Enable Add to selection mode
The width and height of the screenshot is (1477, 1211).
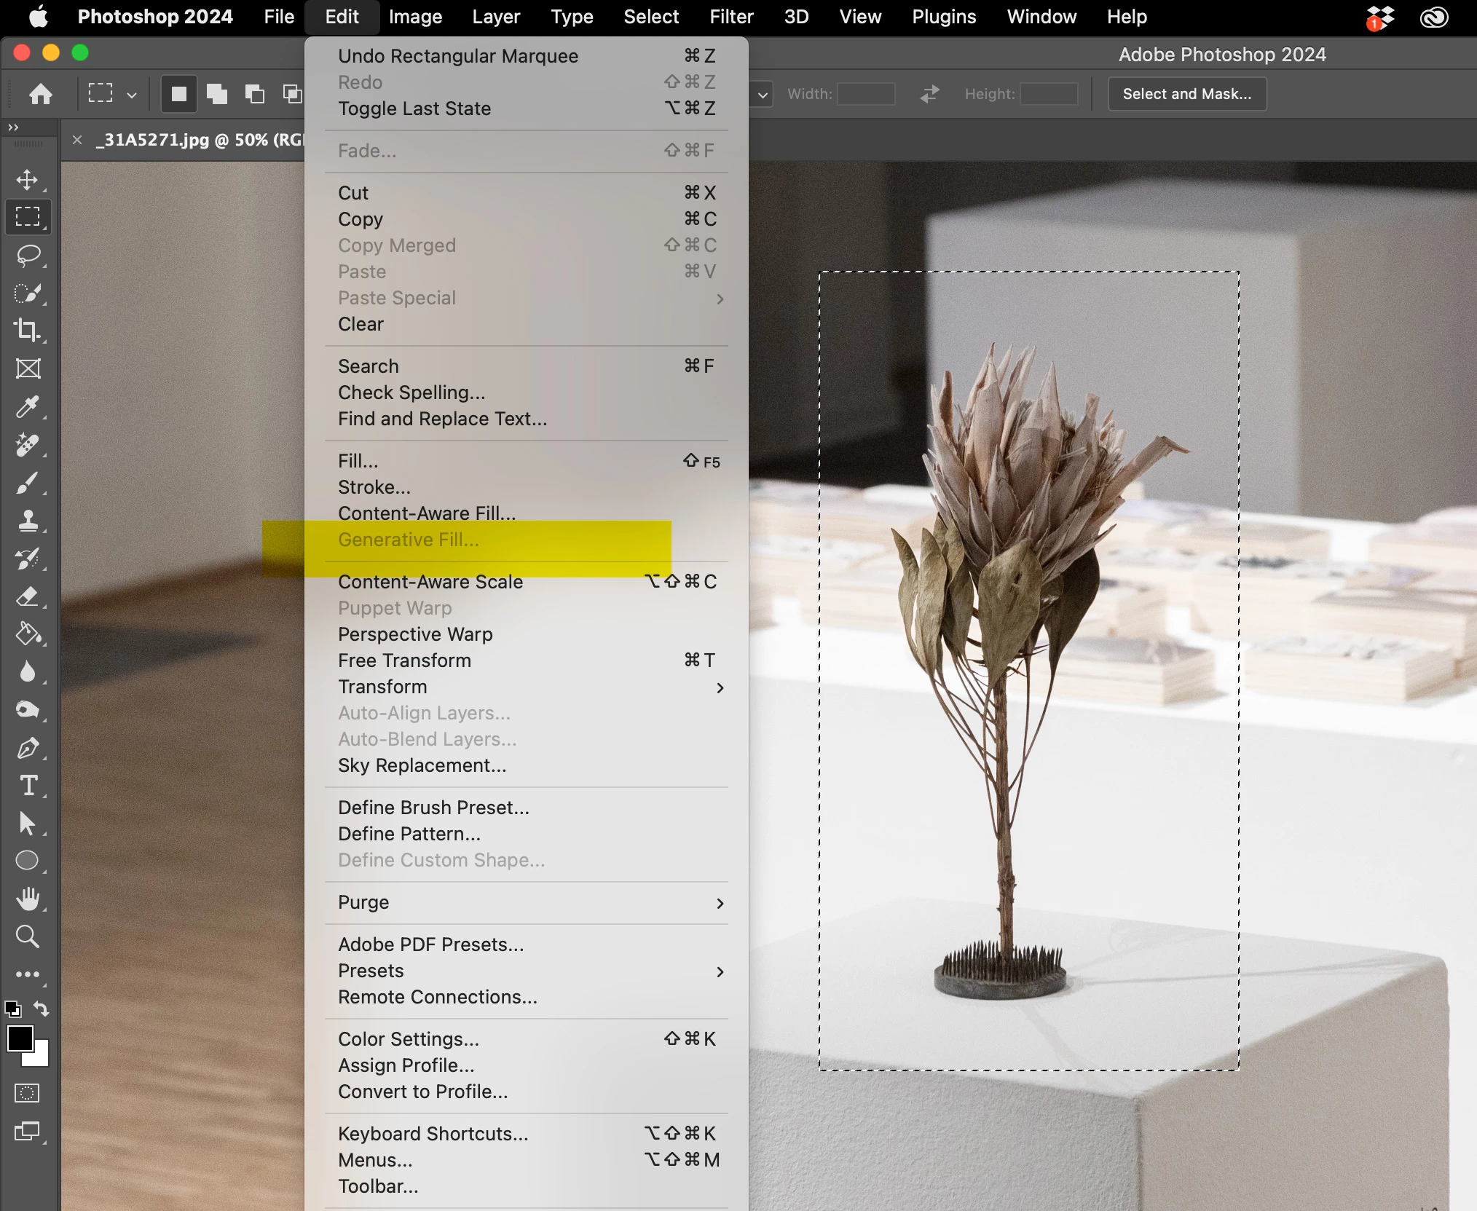click(x=216, y=94)
